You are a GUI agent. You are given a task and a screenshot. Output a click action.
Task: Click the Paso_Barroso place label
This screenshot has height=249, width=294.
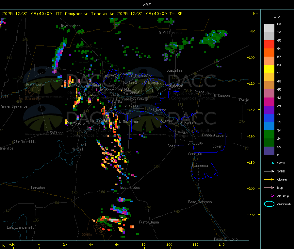tap(200, 202)
